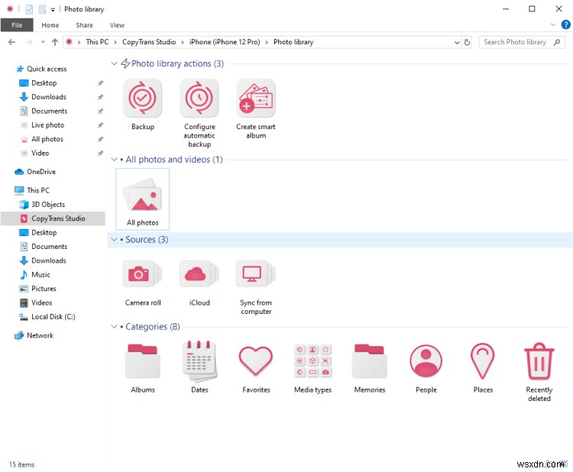The width and height of the screenshot is (573, 472).
Task: Select Pictures in navigation pane
Action: (44, 289)
